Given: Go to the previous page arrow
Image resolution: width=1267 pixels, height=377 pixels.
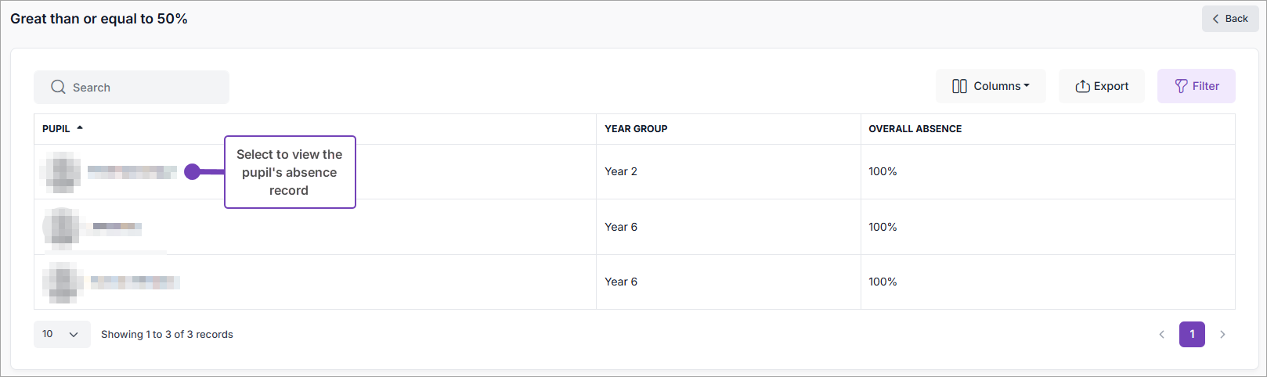Looking at the screenshot, I should tap(1162, 335).
